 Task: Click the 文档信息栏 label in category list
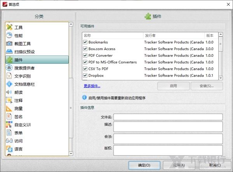(x=24, y=84)
